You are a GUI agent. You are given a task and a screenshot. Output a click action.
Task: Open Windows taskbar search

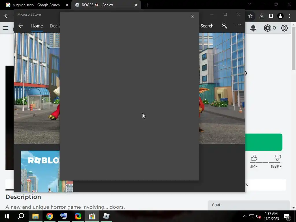pos(21,216)
